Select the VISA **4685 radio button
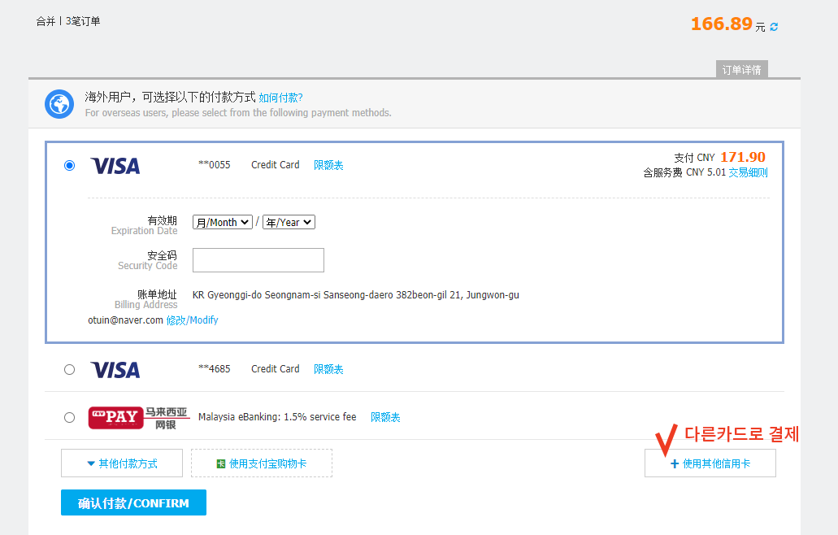Viewport: 838px width, 535px height. pyautogui.click(x=69, y=369)
